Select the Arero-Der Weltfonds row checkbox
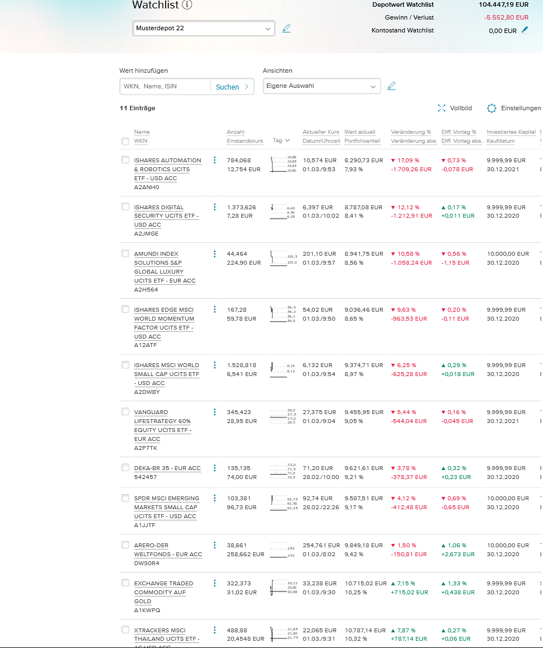Screen dimensions: 543x648 click(125, 544)
